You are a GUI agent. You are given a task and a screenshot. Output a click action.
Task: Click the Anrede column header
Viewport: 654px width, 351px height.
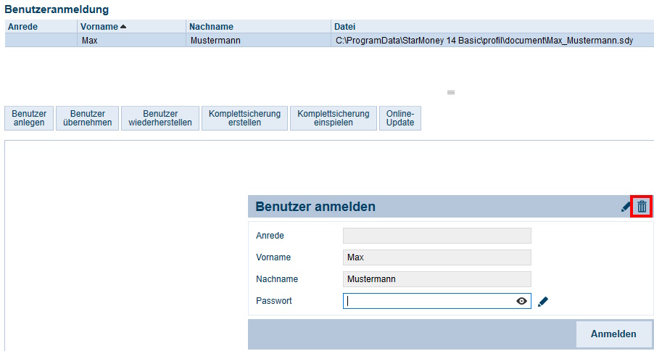coord(22,27)
